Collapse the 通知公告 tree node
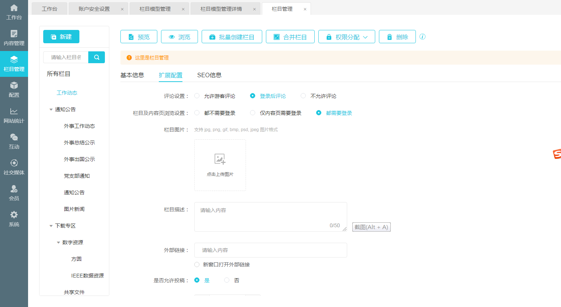The height and width of the screenshot is (307, 561). click(x=51, y=109)
